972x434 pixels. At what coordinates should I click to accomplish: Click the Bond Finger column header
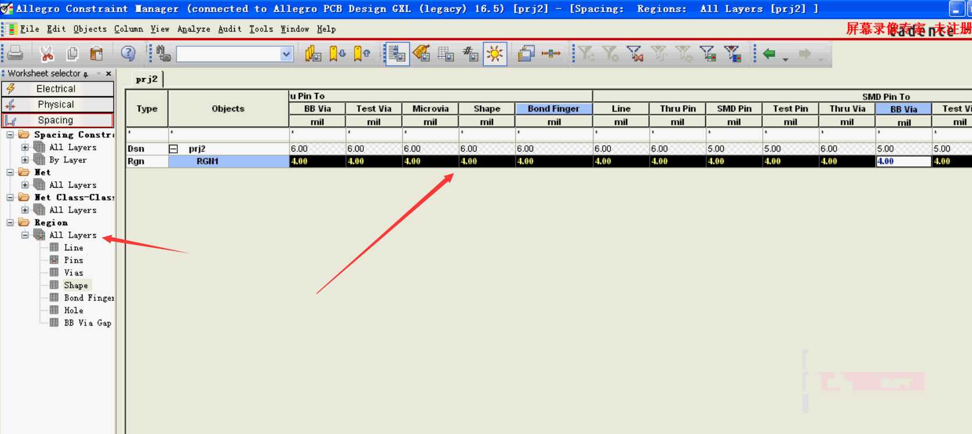[553, 109]
